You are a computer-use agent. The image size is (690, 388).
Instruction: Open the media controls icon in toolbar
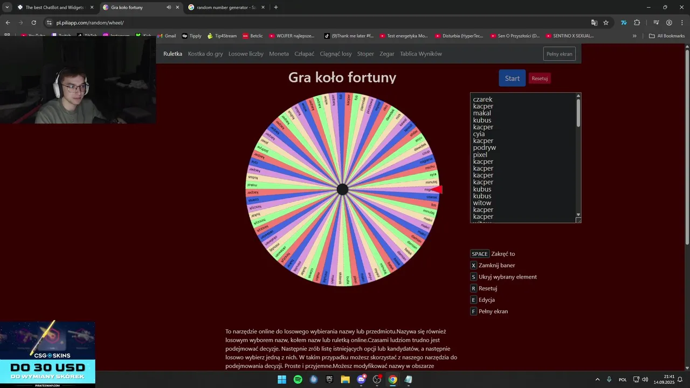coord(656,23)
